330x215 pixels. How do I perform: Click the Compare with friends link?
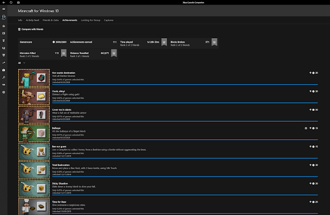32,29
